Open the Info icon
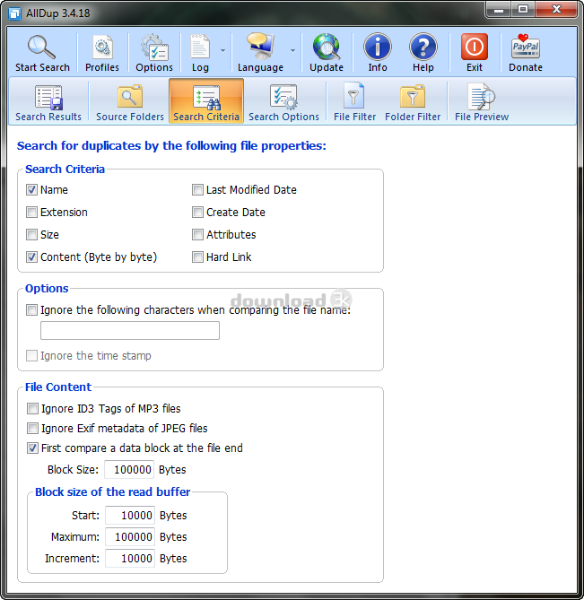Image resolution: width=584 pixels, height=600 pixels. (378, 47)
